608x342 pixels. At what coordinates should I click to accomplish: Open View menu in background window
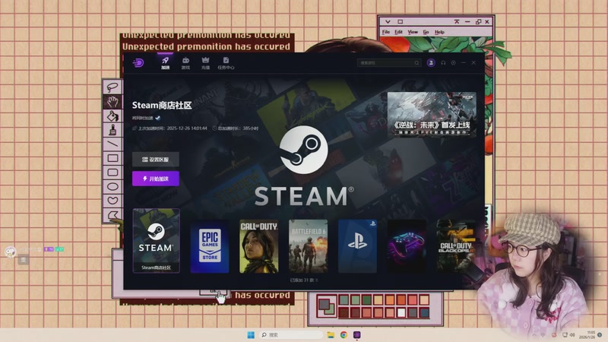pos(413,32)
